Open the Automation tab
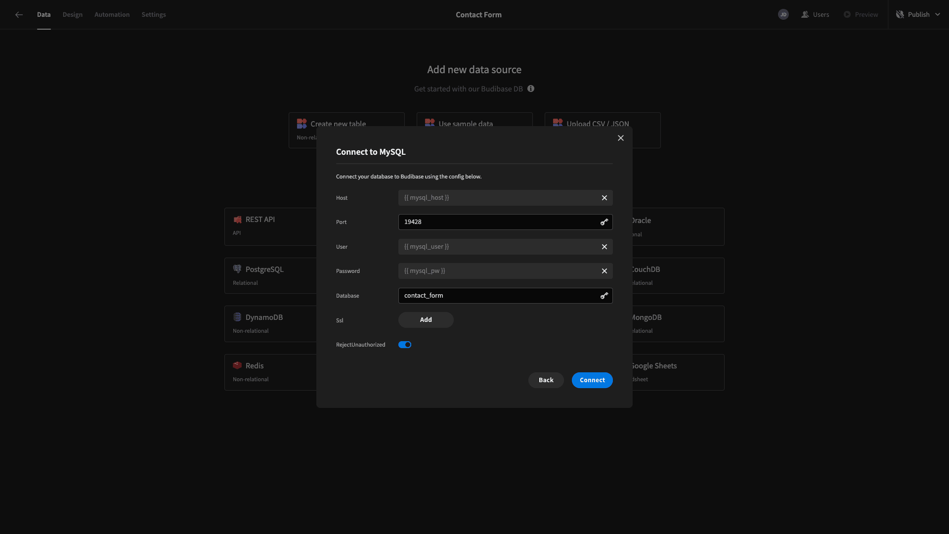The image size is (949, 534). pyautogui.click(x=112, y=15)
